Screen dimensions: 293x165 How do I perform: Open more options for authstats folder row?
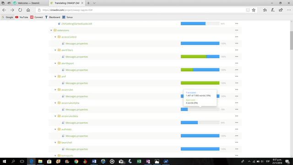237,129
